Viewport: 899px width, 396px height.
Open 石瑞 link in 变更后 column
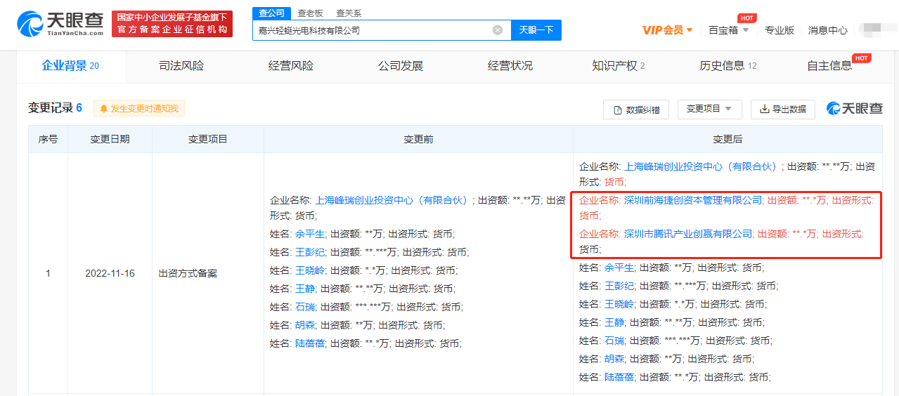point(614,341)
